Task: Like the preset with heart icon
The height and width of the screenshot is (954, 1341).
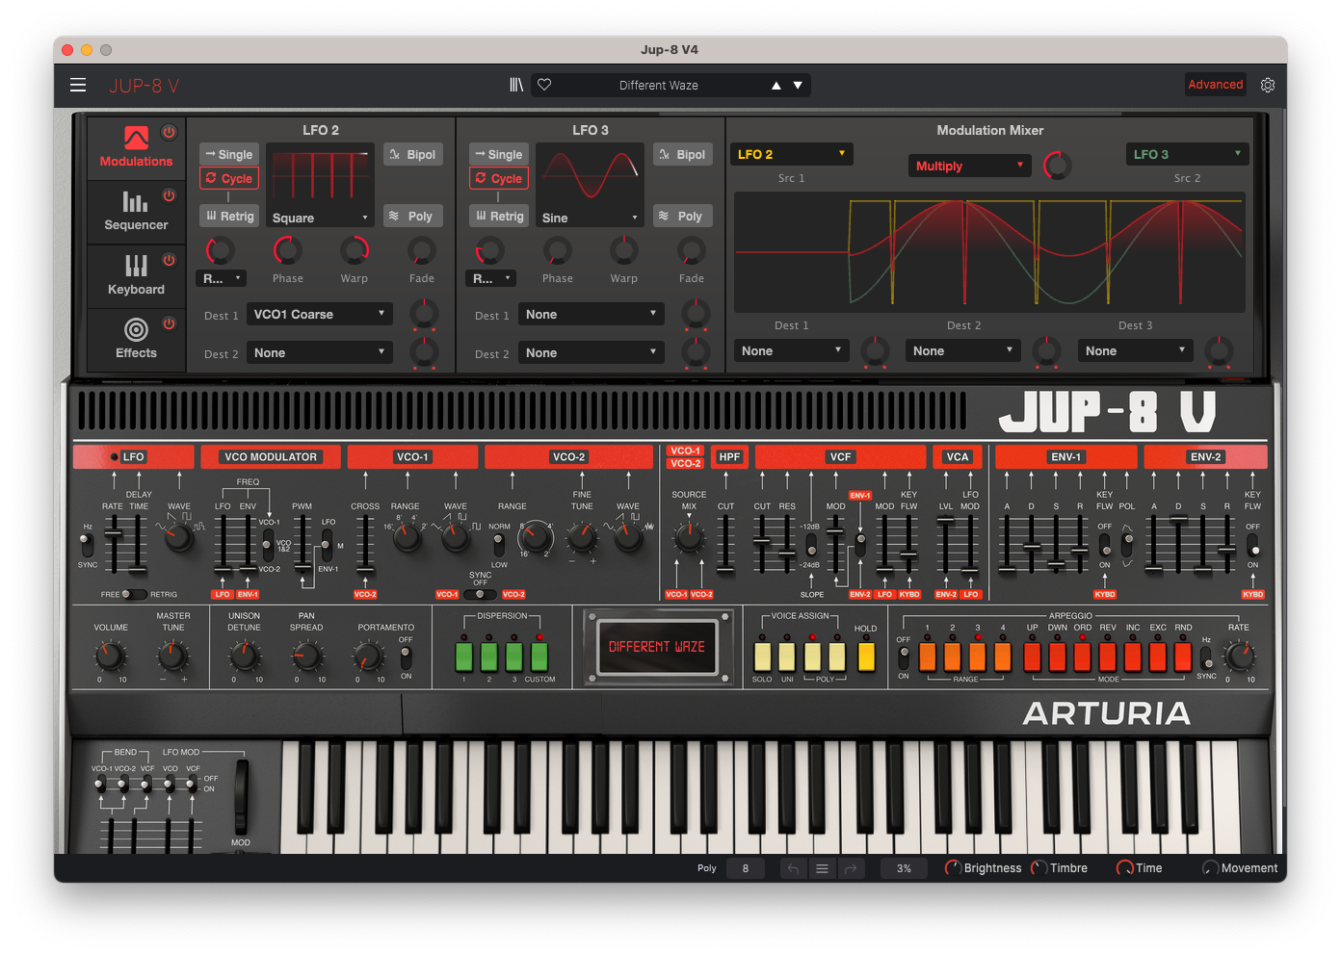Action: [x=544, y=85]
